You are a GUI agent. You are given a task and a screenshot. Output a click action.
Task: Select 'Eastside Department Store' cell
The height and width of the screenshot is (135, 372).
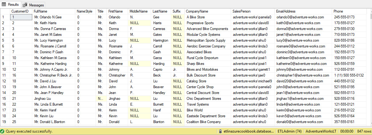click(x=208, y=116)
